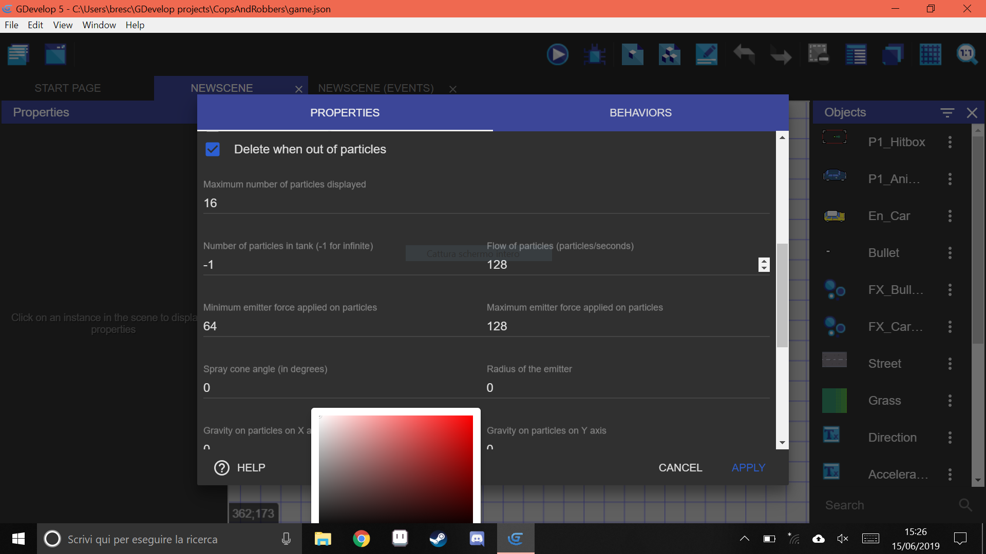Image resolution: width=986 pixels, height=554 pixels.
Task: Open the three-dot menu next to Bullet
Action: pos(950,252)
